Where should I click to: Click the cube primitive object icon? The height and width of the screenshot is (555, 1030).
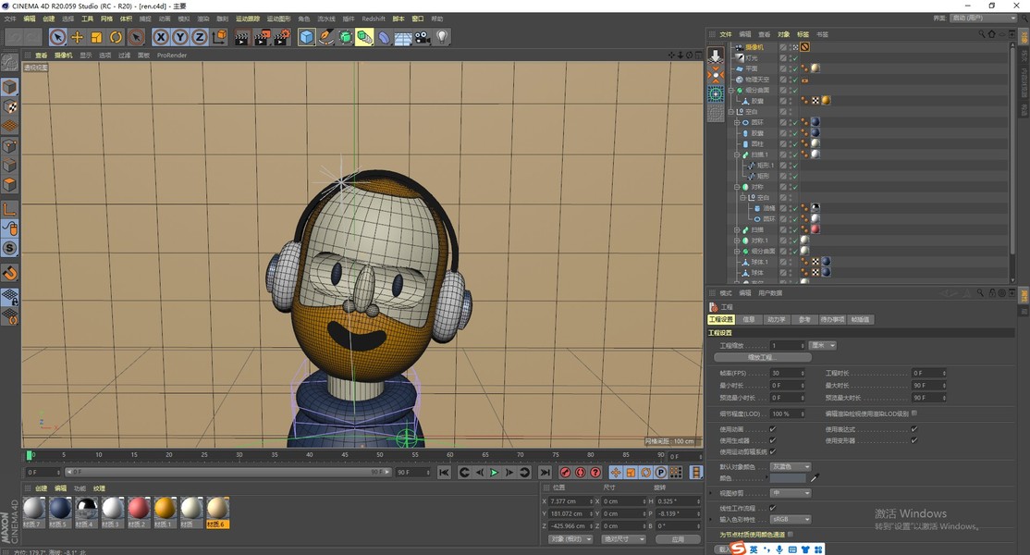(307, 37)
